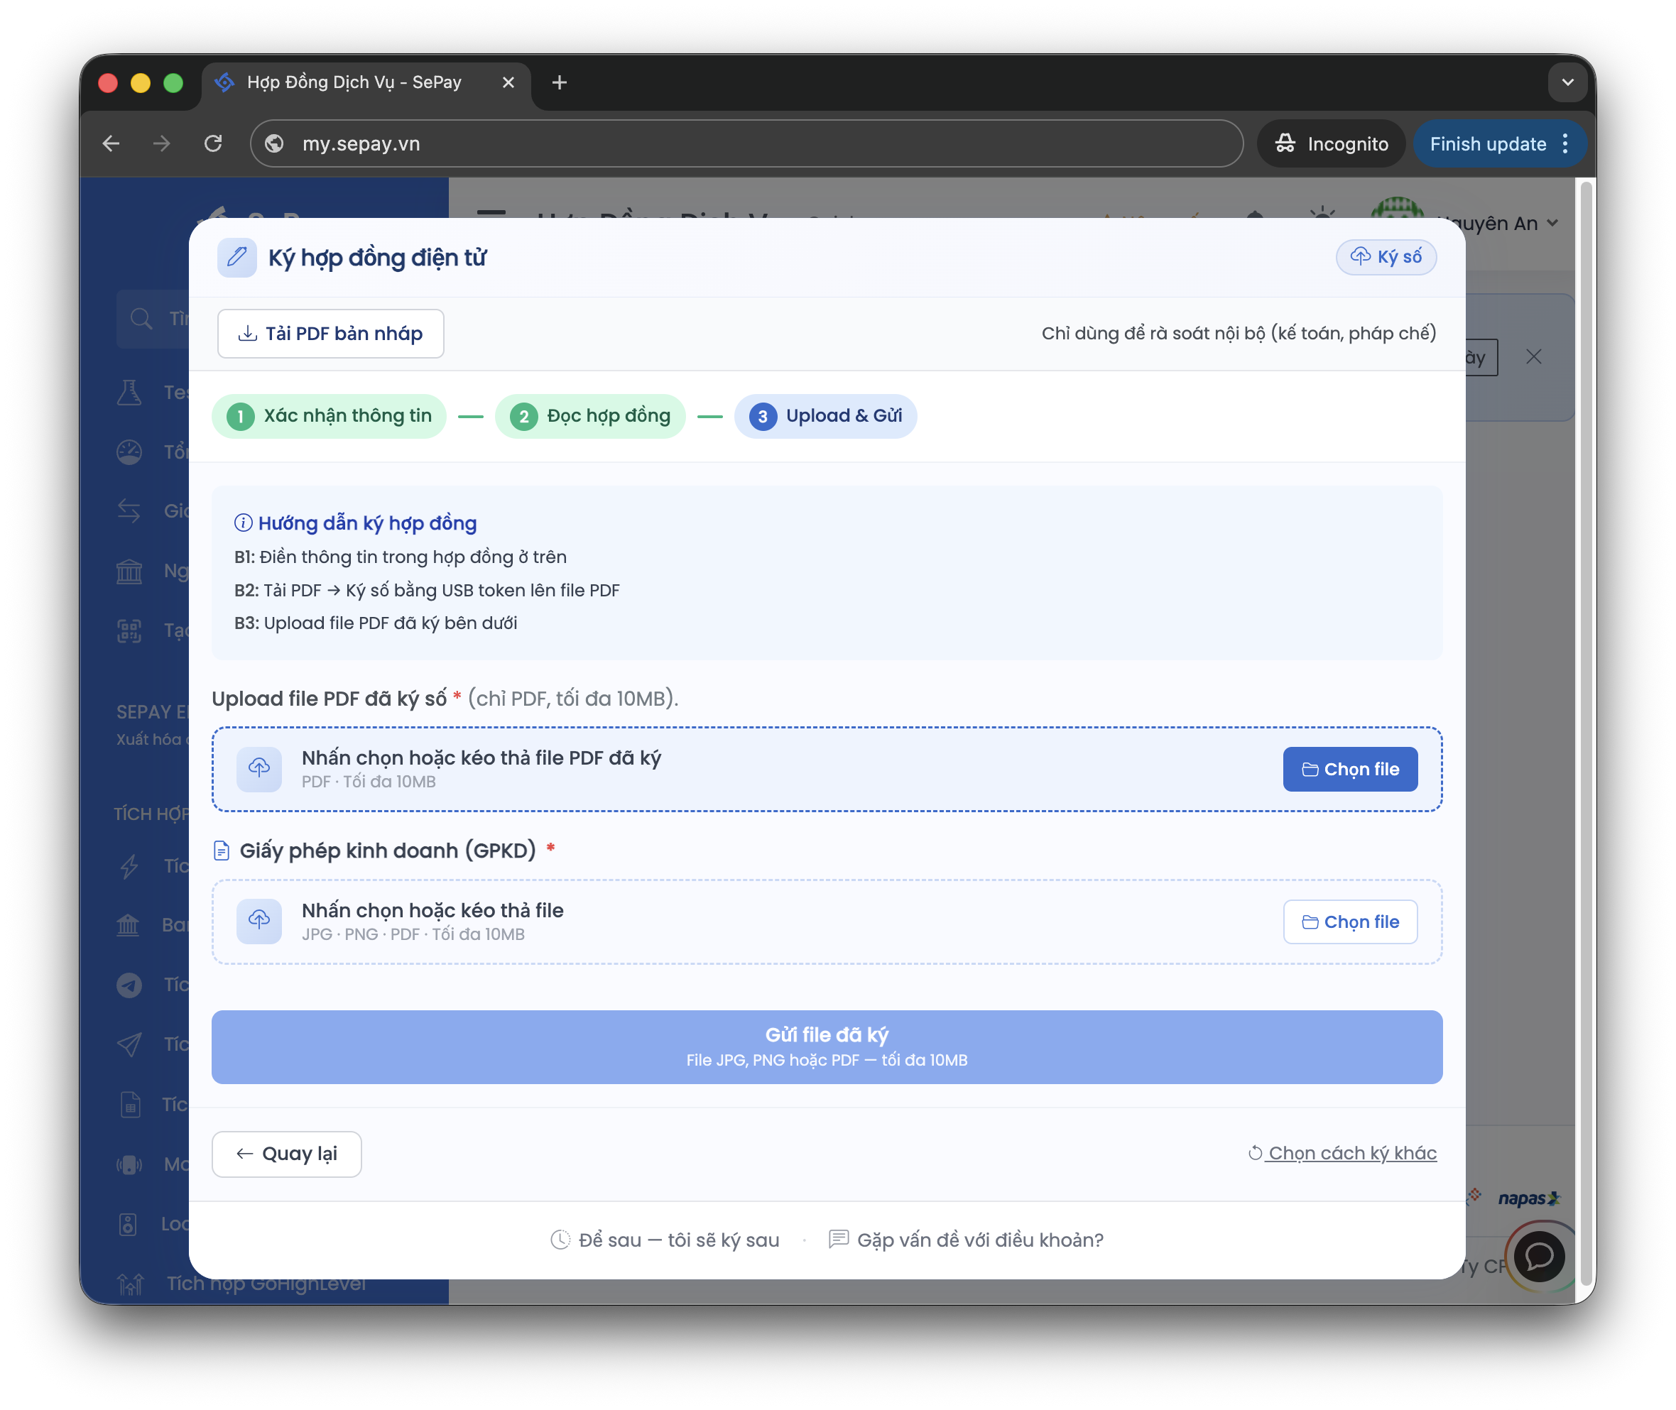Close the banner with X icon behind dialog
The height and width of the screenshot is (1410, 1676).
(x=1533, y=356)
